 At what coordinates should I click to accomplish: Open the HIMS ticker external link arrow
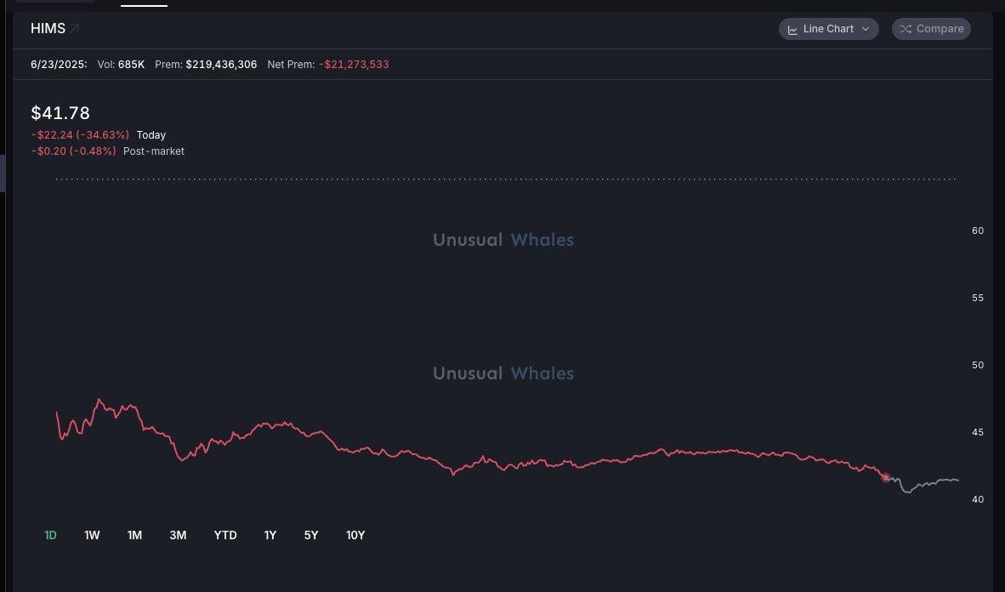coord(74,28)
